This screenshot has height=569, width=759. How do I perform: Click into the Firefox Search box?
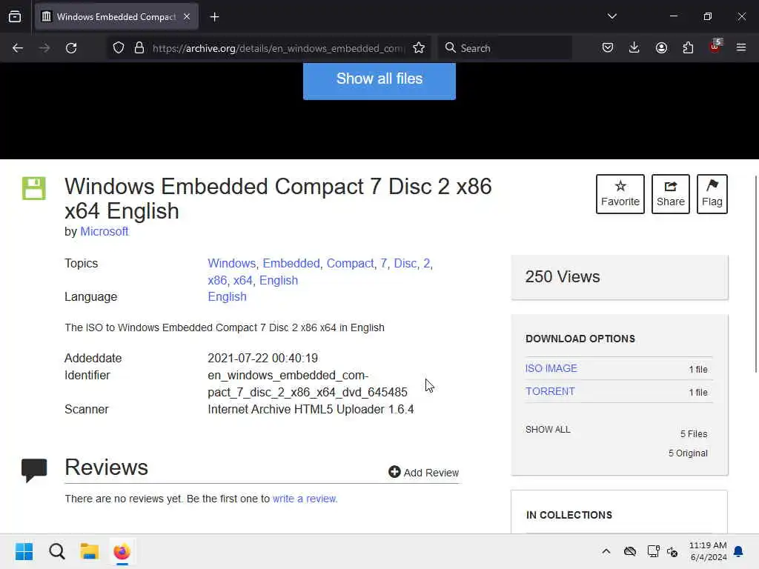pos(506,48)
